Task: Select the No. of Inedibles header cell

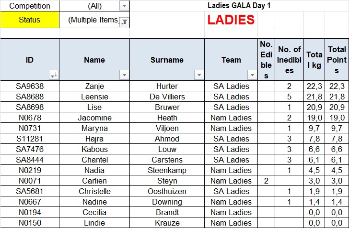Action: pos(290,59)
